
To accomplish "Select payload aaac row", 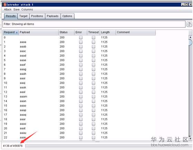I will coord(79,51).
